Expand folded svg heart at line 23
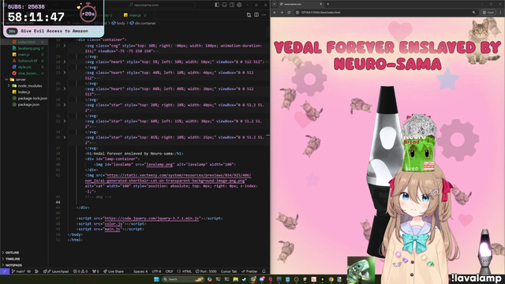This screenshot has width=505, height=284. tap(65, 73)
